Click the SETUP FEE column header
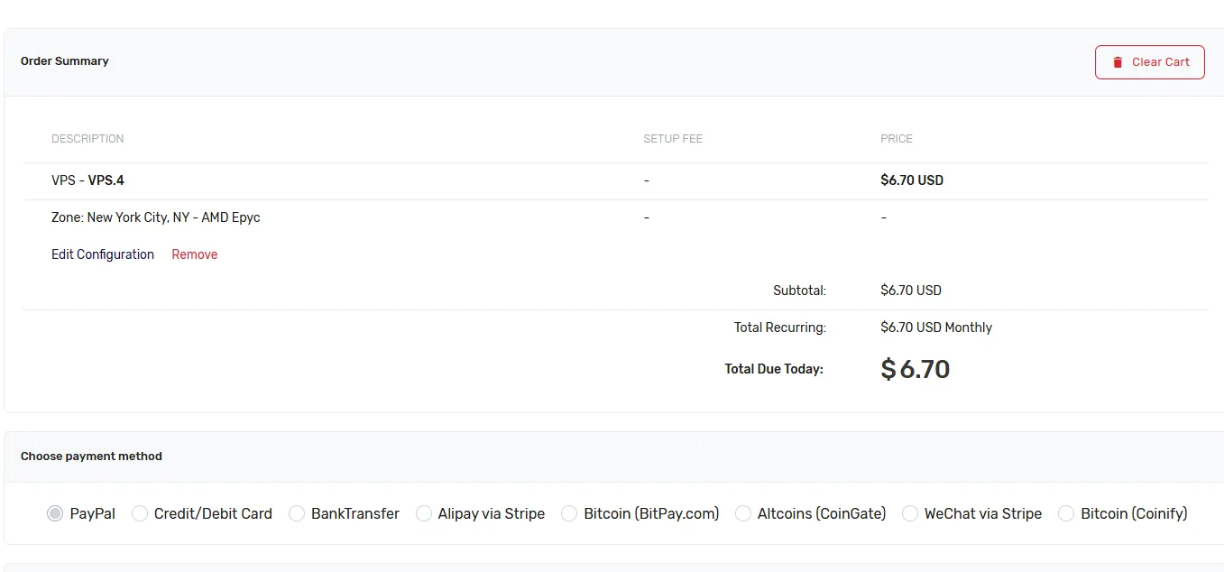This screenshot has width=1224, height=572. click(673, 139)
